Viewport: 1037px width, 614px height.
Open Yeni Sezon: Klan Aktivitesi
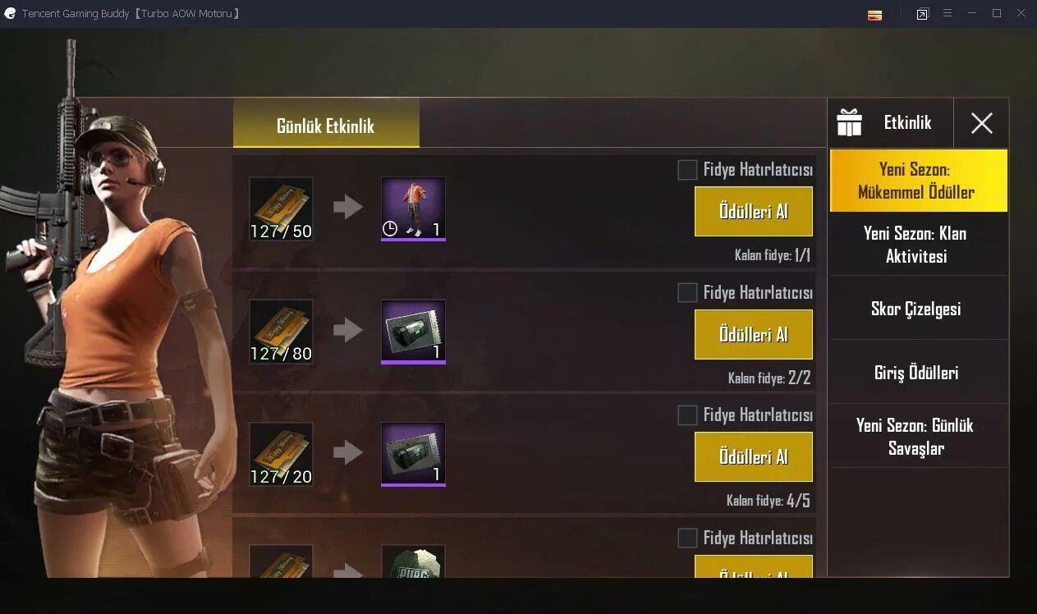click(x=918, y=245)
